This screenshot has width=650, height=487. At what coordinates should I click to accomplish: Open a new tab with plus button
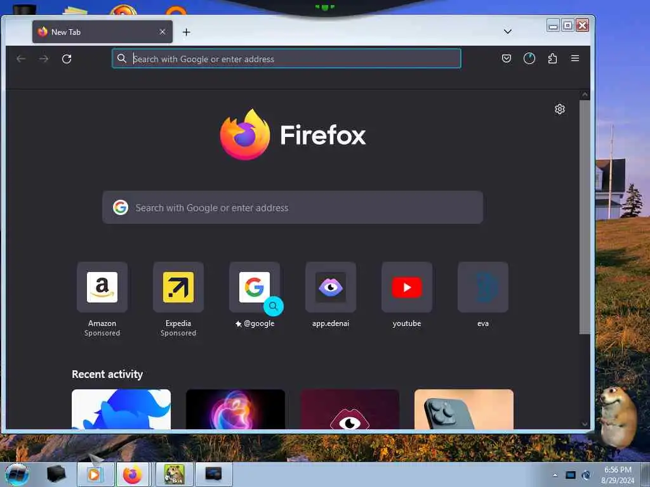coord(187,32)
